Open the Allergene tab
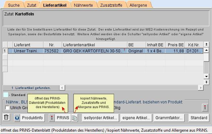Screen dimensions: 212x134 click(138, 5)
